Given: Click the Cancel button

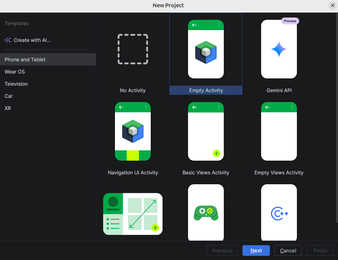Looking at the screenshot, I should (x=288, y=250).
